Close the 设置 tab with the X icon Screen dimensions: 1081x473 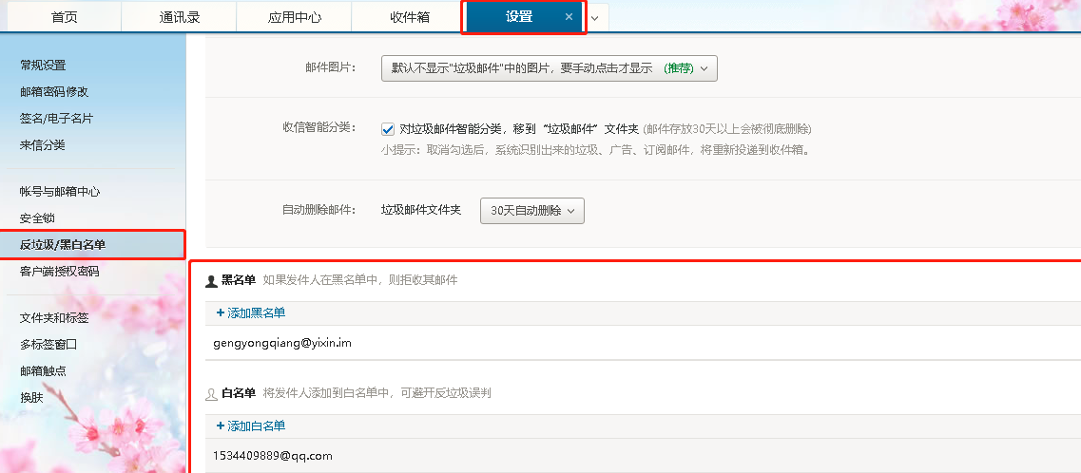[569, 17]
